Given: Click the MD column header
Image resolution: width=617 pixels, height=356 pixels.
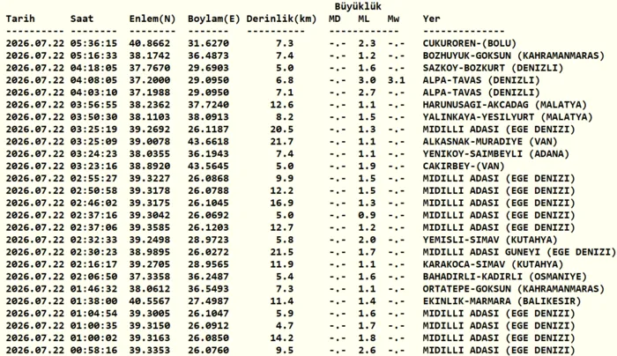Looking at the screenshot, I should pyautogui.click(x=334, y=19).
